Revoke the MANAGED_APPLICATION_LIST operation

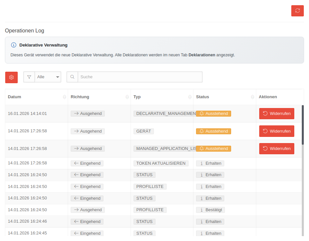[277, 149]
